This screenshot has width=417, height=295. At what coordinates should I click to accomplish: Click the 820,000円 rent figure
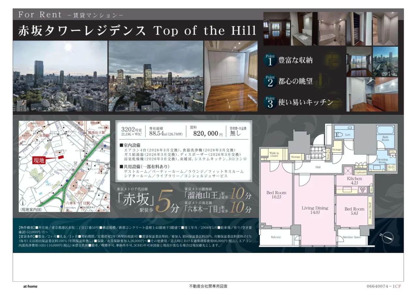(x=208, y=134)
